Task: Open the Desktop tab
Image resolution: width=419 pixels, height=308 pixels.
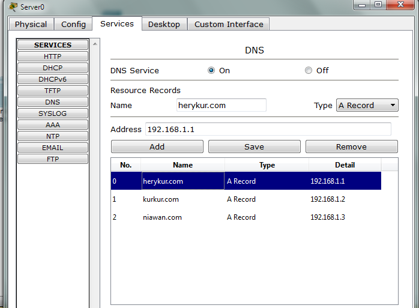Action: point(164,25)
